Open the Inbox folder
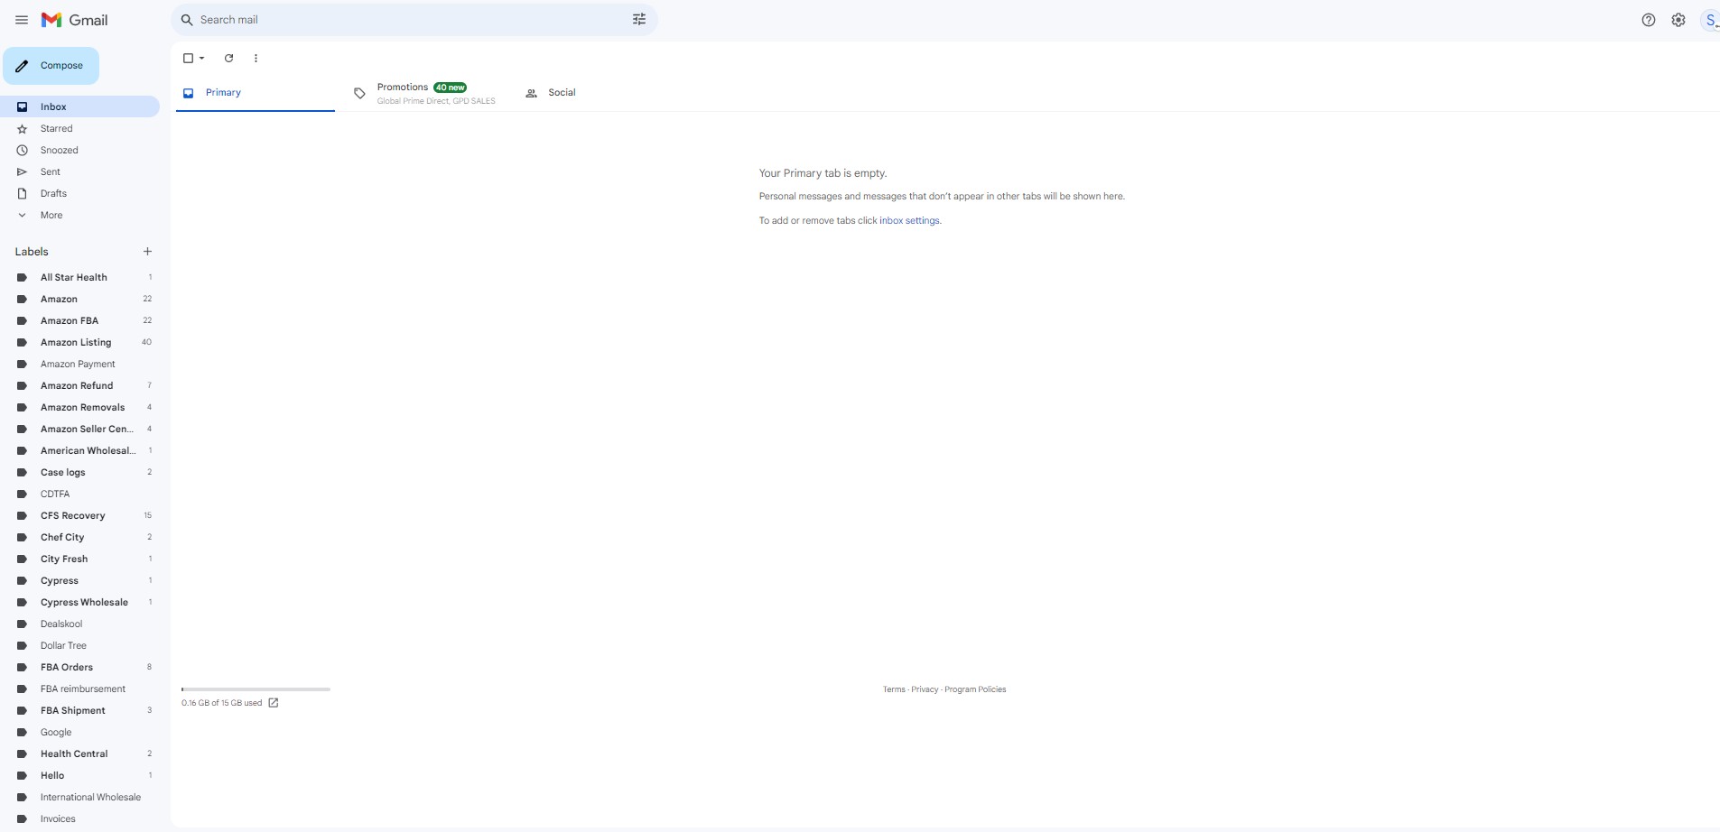The image size is (1720, 832). [79, 107]
